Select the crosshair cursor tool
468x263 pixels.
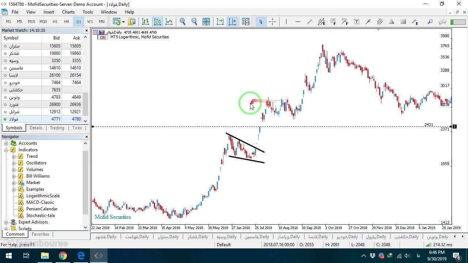[272, 22]
